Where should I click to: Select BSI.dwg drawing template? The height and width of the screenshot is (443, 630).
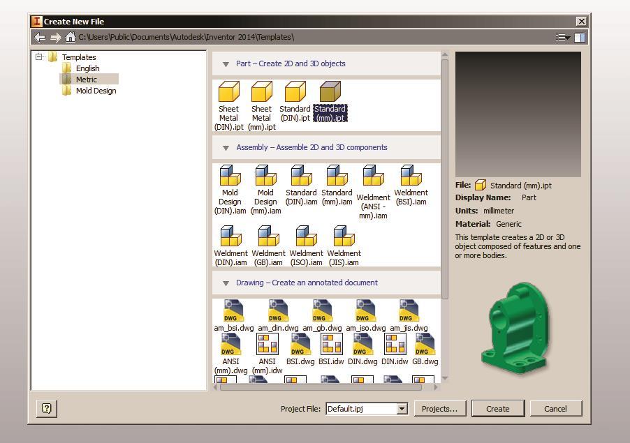[x=300, y=349]
